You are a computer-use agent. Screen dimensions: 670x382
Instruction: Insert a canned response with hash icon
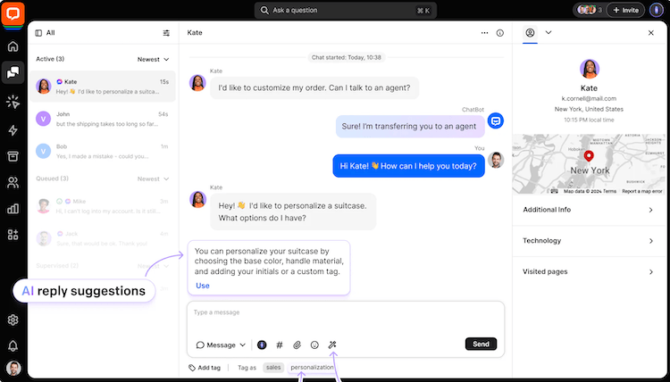(x=280, y=345)
